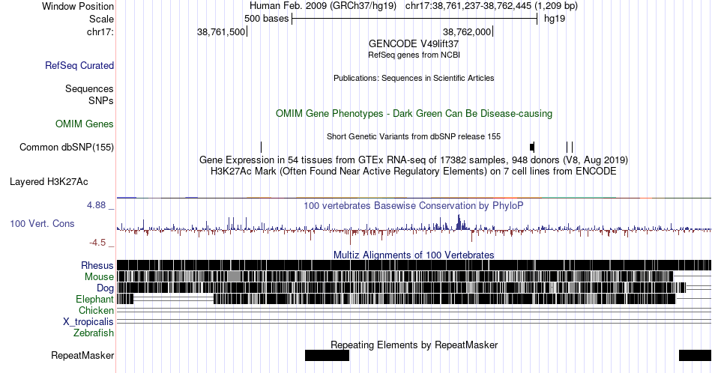Screen dimensions: 712x373
Task: Click Repeating Elements by RepeatMasker title
Action: click(x=414, y=345)
